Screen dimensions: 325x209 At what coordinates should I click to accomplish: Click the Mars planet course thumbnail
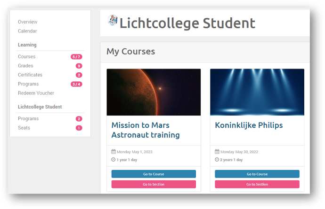(x=154, y=92)
